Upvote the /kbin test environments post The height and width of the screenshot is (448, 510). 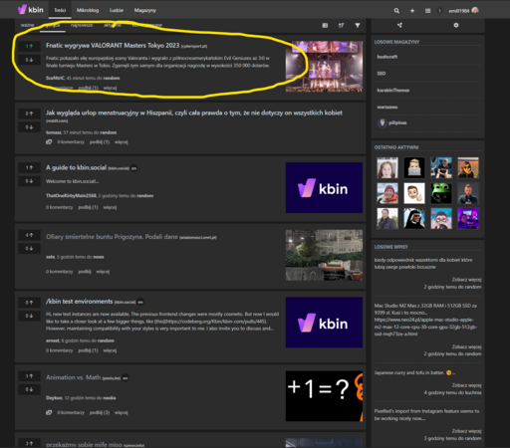click(x=29, y=303)
